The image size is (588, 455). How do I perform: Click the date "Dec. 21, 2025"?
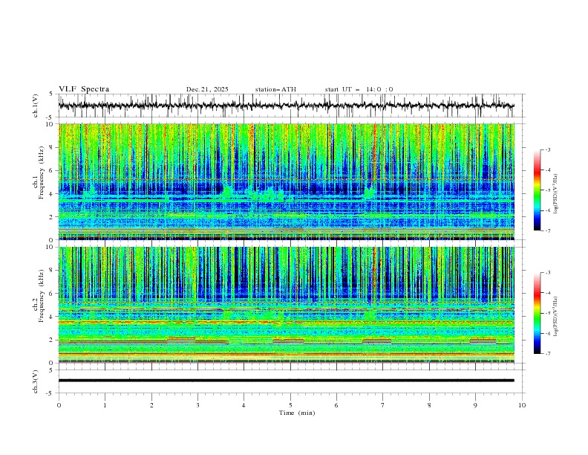point(207,89)
